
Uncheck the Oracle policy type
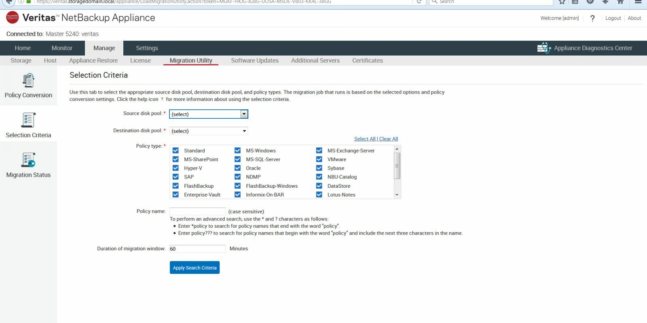pyautogui.click(x=238, y=168)
